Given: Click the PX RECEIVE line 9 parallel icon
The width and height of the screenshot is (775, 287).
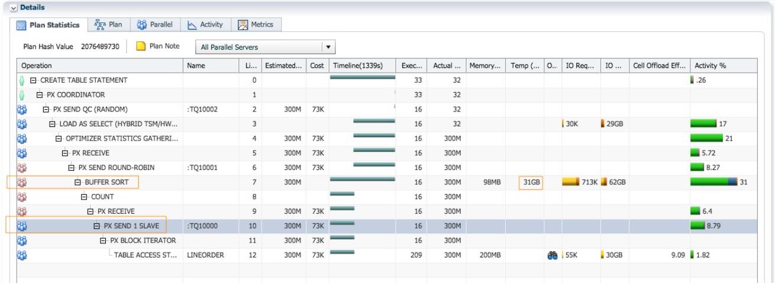Looking at the screenshot, I should coord(23,211).
